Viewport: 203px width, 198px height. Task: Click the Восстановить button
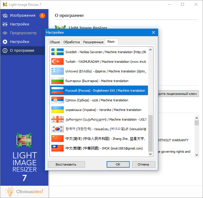click(x=66, y=164)
